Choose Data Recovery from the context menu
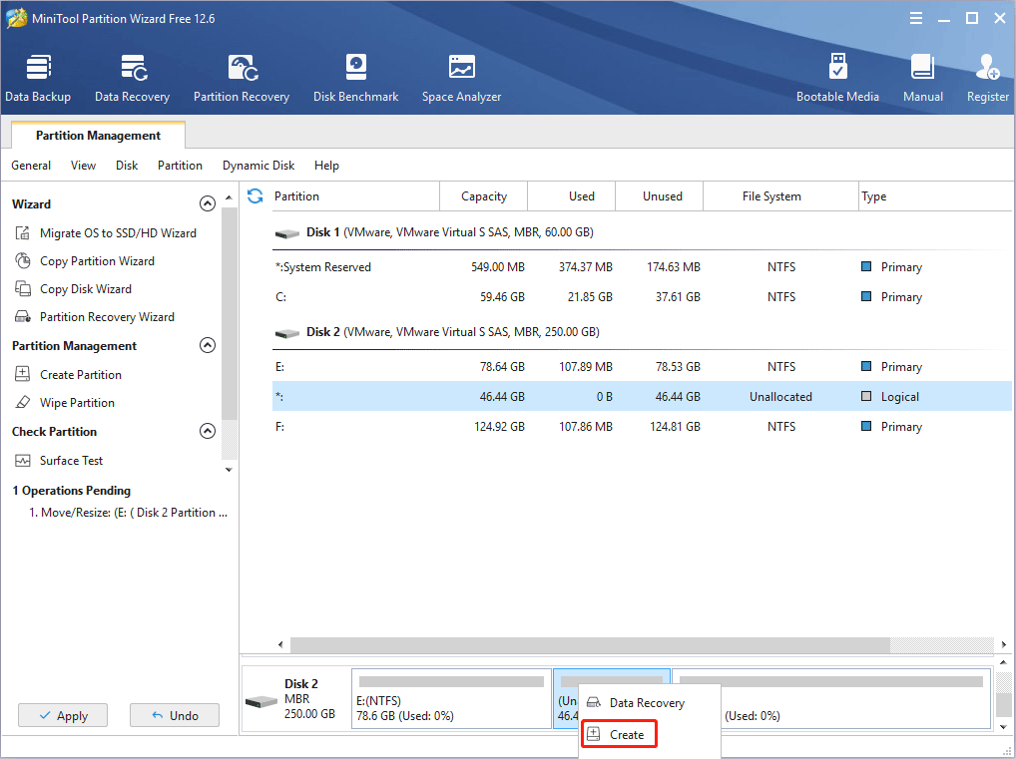 [649, 703]
